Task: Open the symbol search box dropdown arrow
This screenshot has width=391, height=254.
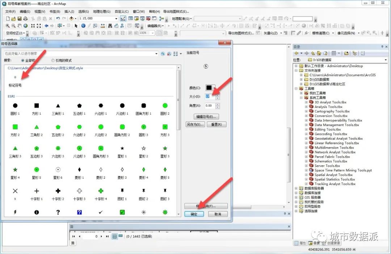Action: point(156,54)
